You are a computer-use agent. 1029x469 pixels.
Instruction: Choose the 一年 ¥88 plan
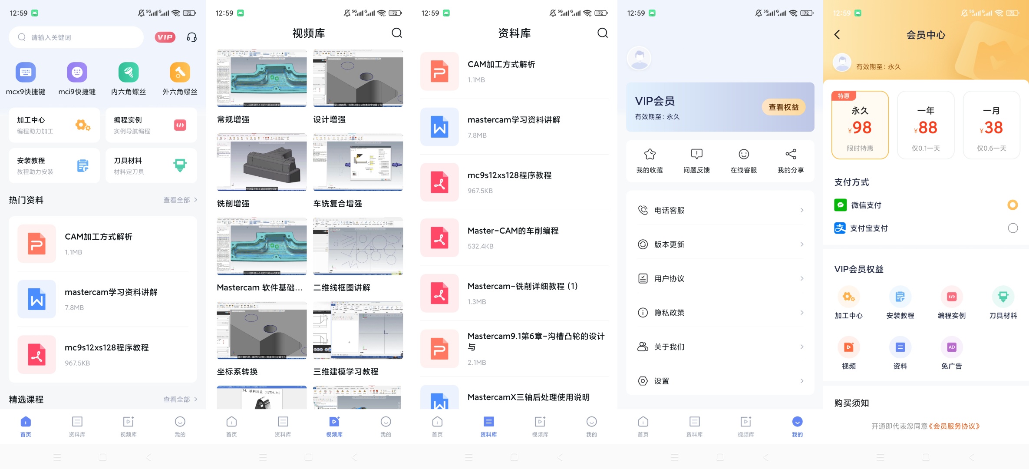coord(926,125)
